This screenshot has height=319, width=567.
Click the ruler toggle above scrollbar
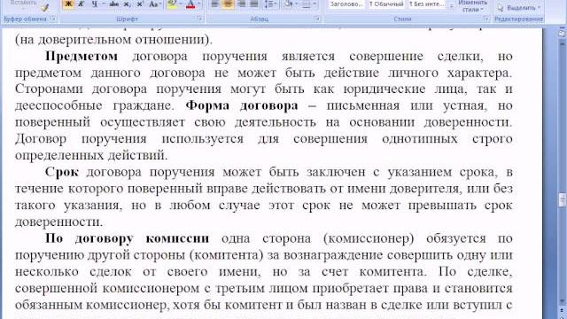[x=563, y=34]
